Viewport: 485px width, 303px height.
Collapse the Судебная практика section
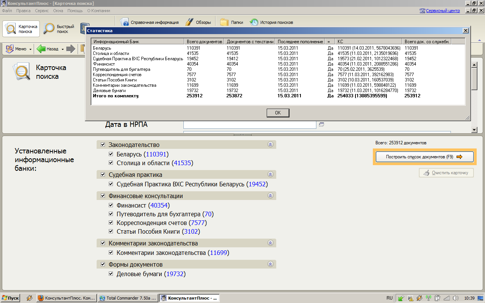(270, 174)
